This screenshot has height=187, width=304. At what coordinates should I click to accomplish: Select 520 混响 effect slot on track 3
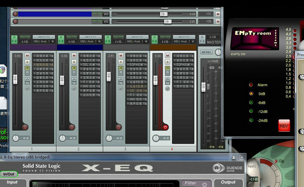coord(137,90)
